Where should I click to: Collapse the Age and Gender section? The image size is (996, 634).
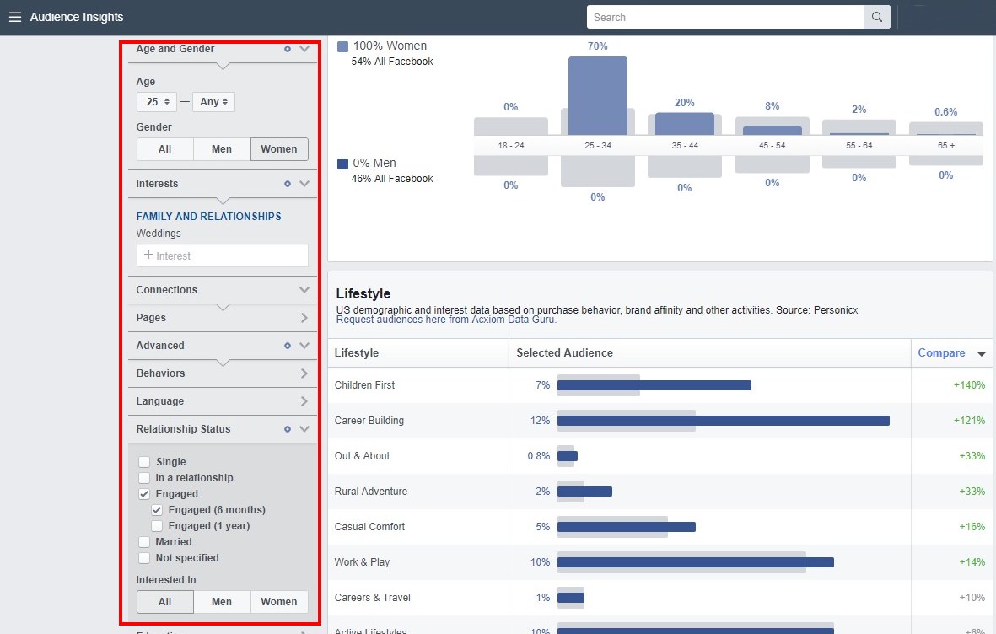click(x=304, y=49)
